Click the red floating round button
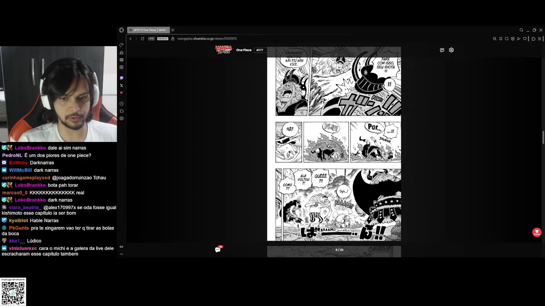This screenshot has height=306, width=545. 536,232
